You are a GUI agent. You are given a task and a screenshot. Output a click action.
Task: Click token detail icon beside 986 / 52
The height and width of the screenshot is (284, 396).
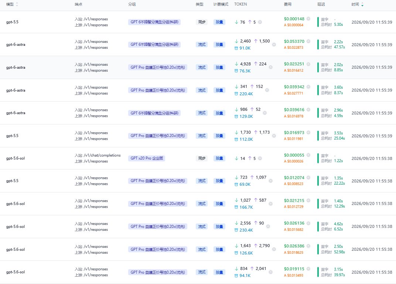(x=264, y=113)
